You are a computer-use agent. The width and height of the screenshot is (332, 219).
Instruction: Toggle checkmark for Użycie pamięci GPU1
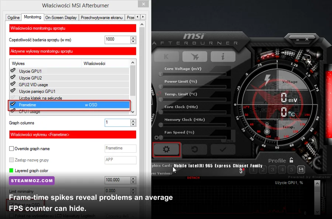pyautogui.click(x=13, y=91)
